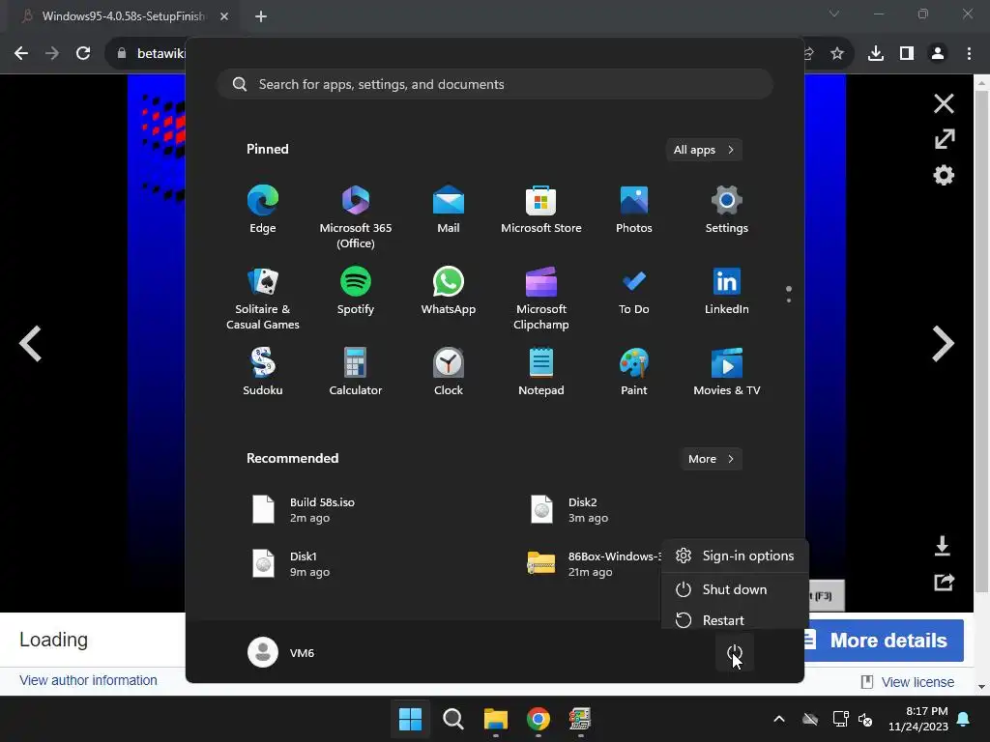
Task: Open the To Do app
Action: click(634, 291)
